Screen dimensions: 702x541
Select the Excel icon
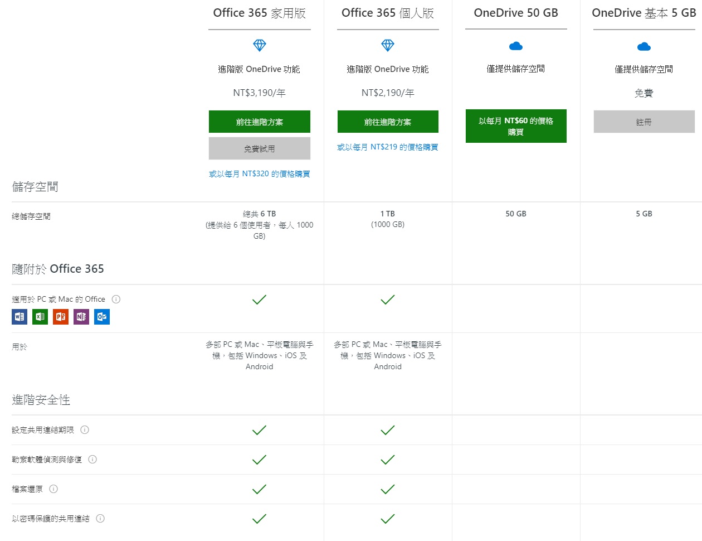pos(40,316)
